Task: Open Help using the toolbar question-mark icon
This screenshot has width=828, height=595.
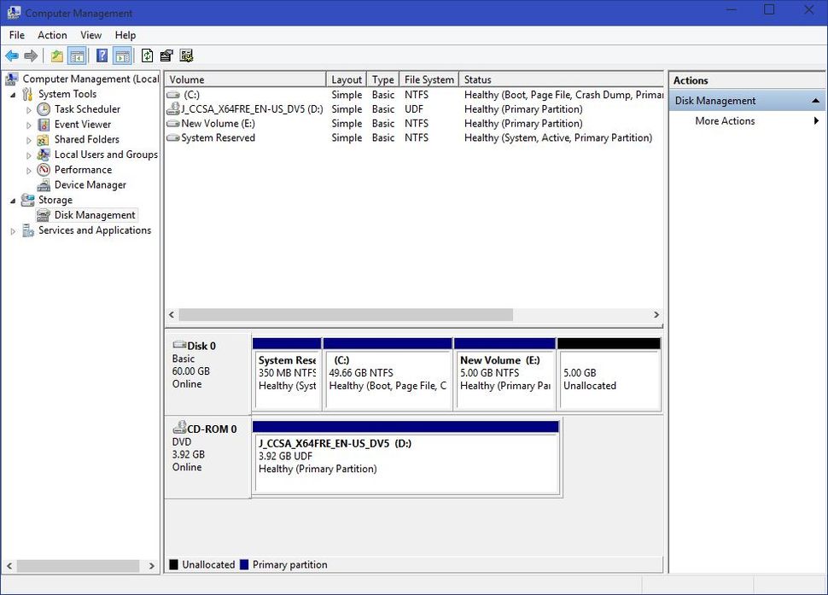Action: (x=102, y=55)
